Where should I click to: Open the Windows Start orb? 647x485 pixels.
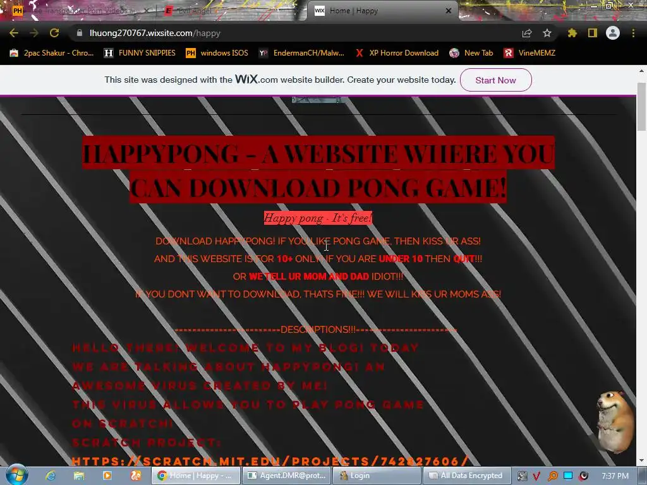tap(17, 475)
